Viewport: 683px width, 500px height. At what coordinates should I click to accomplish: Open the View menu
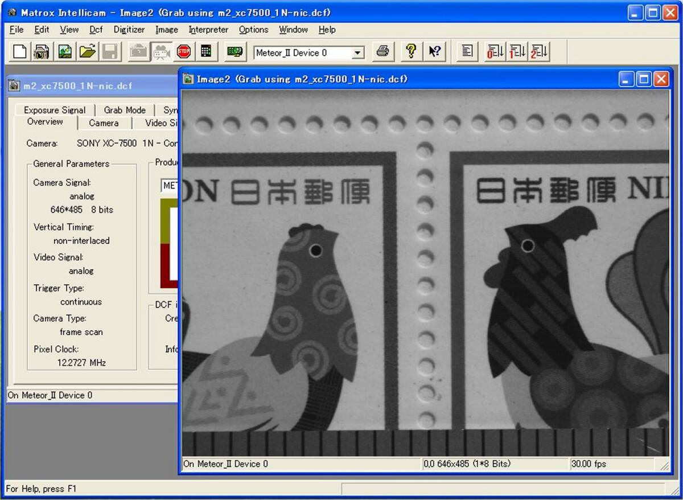tap(69, 30)
